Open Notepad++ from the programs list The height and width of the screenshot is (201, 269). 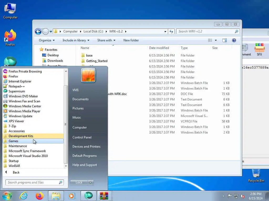17,86
